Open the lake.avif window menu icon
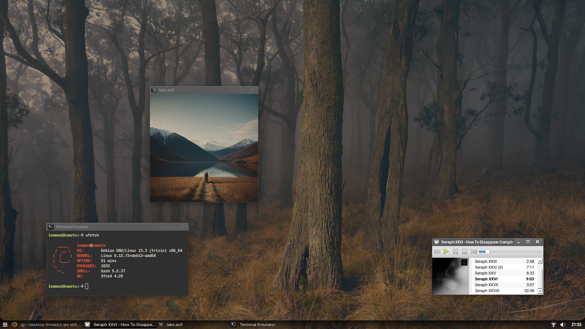 pyautogui.click(x=154, y=90)
